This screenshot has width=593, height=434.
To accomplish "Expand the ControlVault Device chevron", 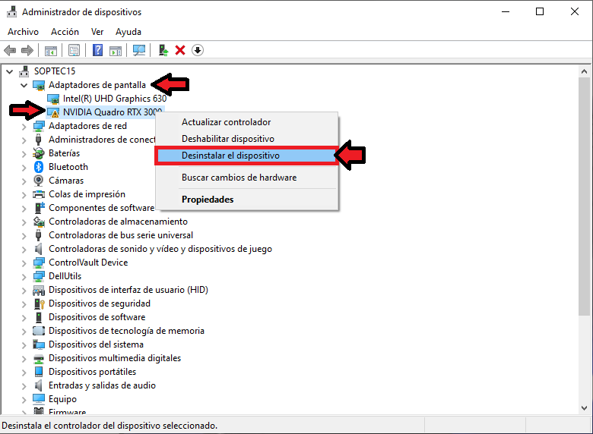I will (x=24, y=263).
